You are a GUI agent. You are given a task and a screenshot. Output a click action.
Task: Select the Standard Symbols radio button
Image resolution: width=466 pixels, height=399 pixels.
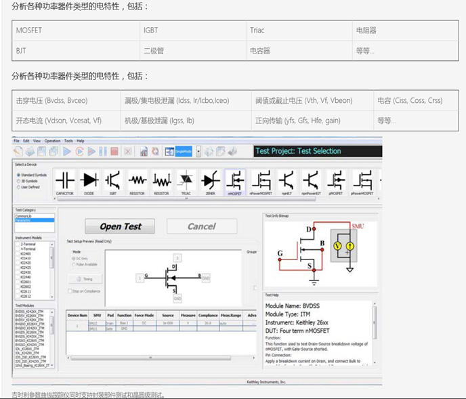pos(18,175)
